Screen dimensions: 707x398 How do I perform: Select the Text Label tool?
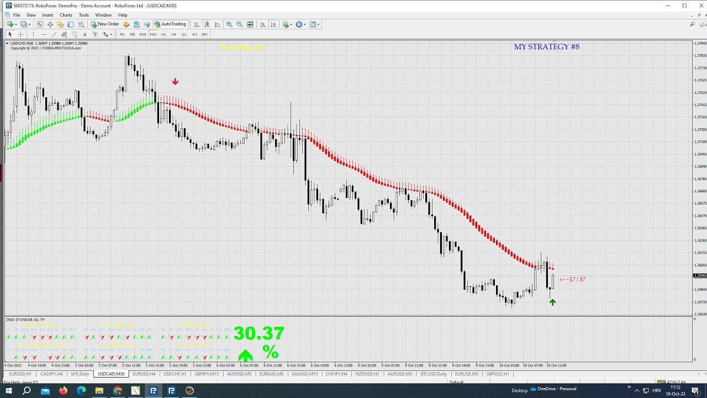coord(95,34)
